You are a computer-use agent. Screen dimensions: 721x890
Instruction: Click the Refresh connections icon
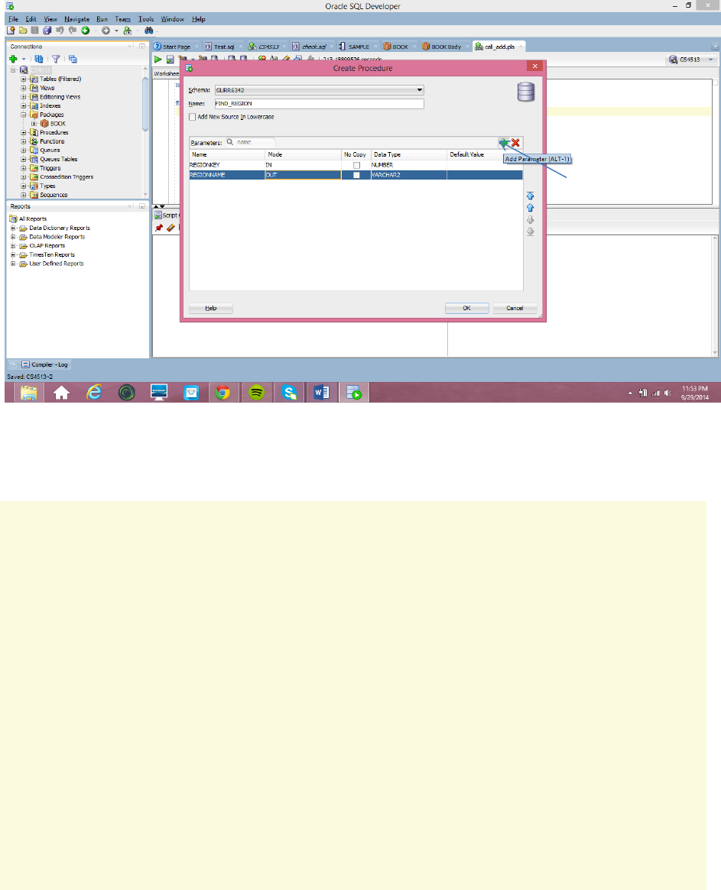(39, 59)
